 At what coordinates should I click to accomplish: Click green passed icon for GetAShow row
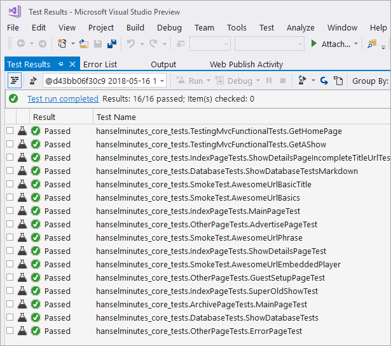[x=36, y=144]
